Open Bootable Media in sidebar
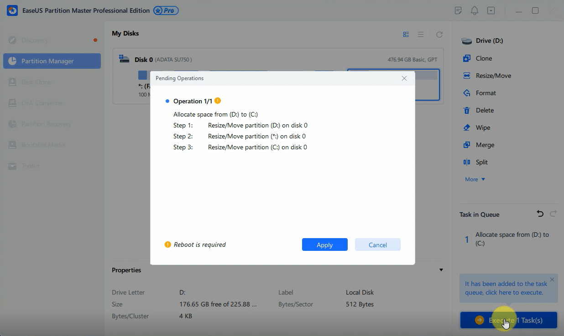 (52, 145)
